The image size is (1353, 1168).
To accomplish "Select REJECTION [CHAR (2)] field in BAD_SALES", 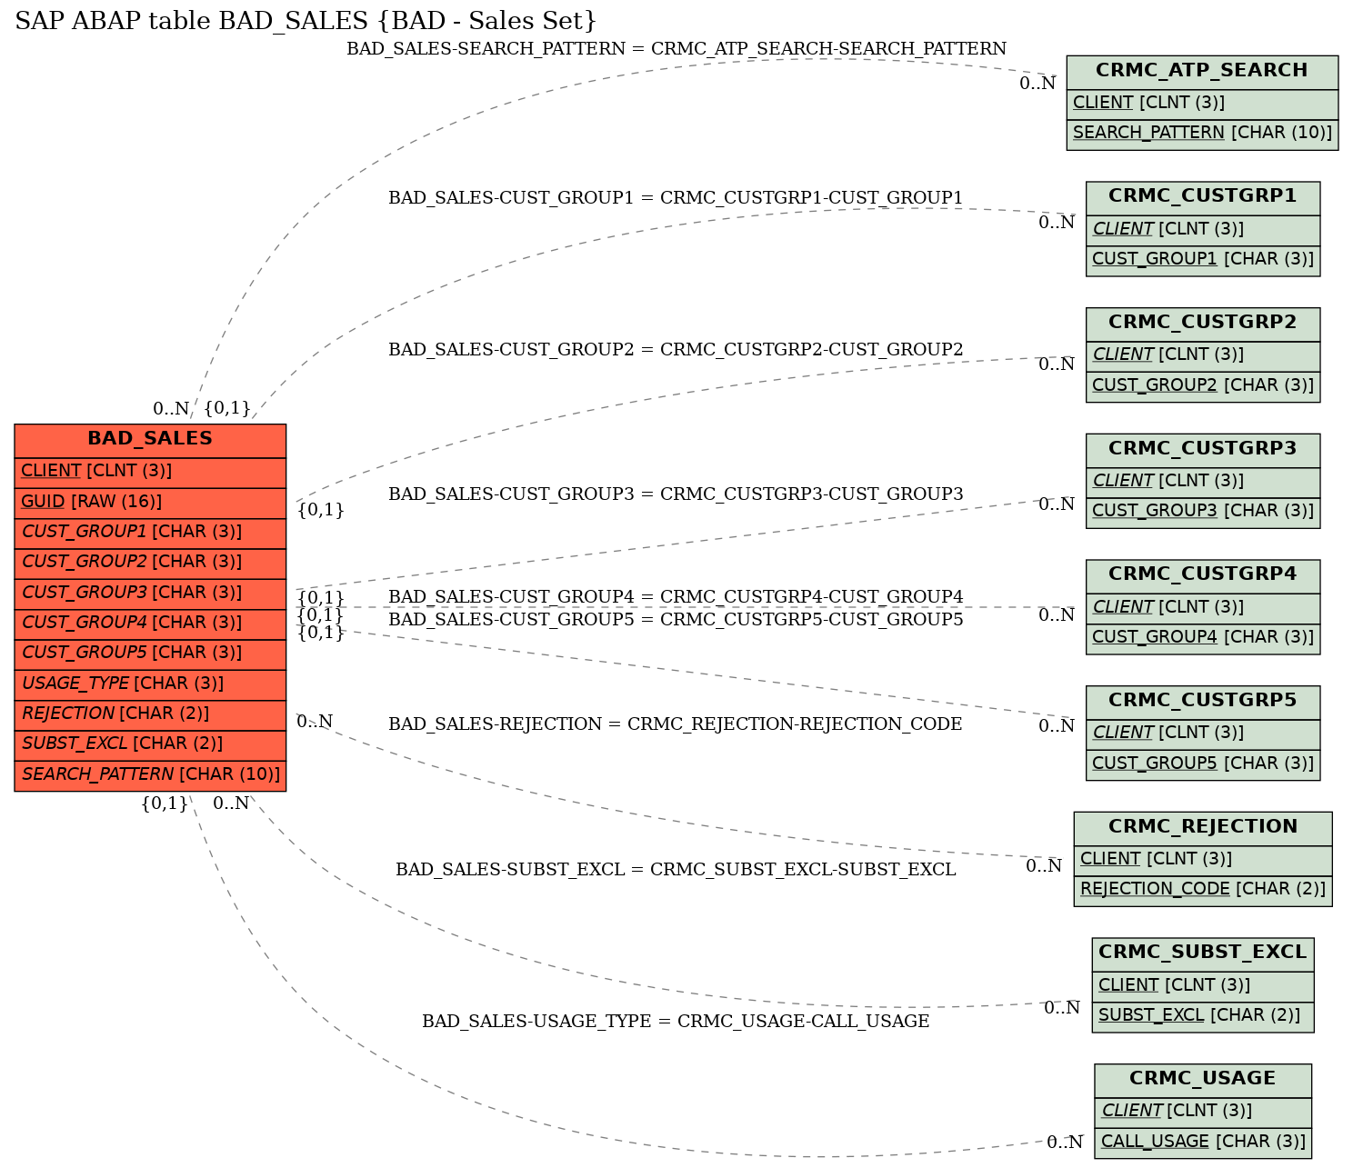I will click(150, 714).
